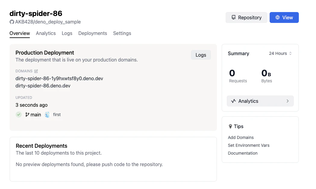This screenshot has height=189, width=316.
Task: Click the blue View button
Action: [284, 17]
